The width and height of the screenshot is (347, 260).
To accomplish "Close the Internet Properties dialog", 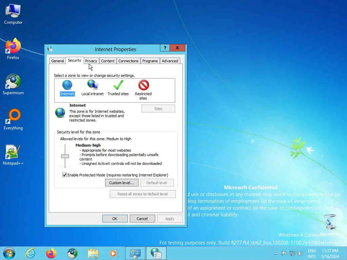I will [177, 48].
